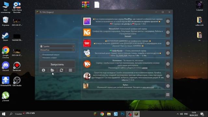This screenshot has height=117, width=208.
Task: Select the blank document icon at desktop top
Action: (x=97, y=5)
